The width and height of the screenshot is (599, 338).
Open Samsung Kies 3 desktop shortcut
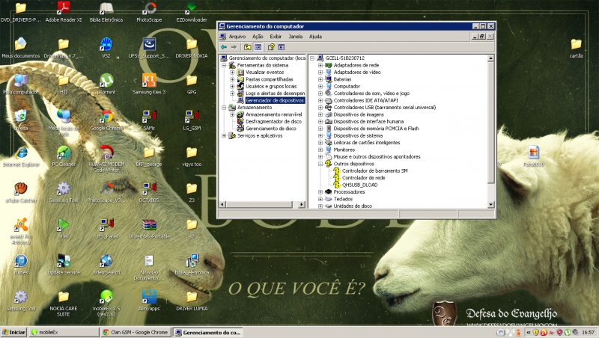coord(149,84)
